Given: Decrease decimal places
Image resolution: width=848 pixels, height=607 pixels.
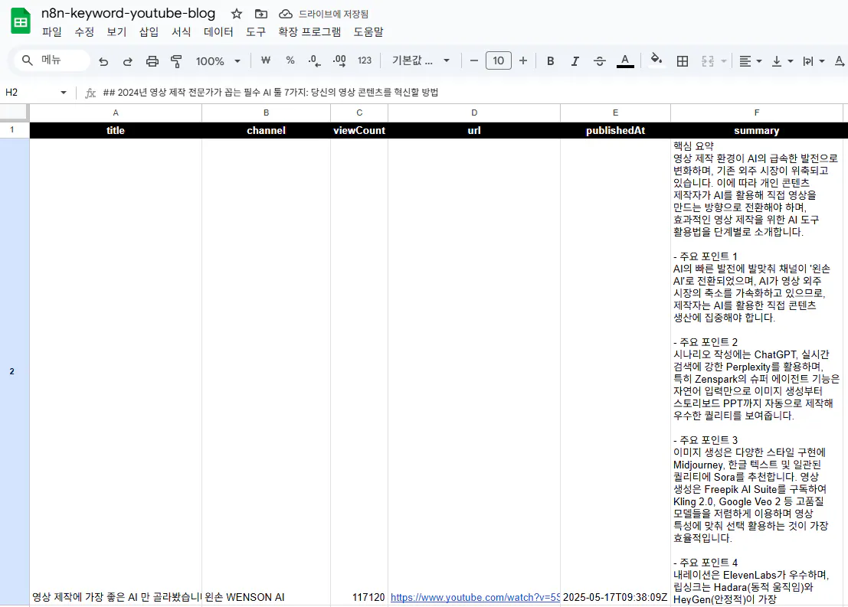Looking at the screenshot, I should [314, 60].
